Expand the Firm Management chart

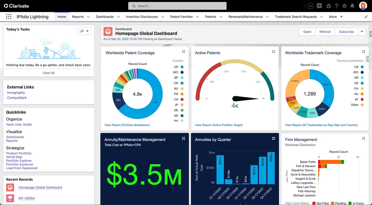(x=364, y=139)
